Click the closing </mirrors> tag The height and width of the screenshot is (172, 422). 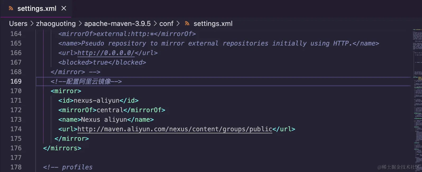[62, 148]
